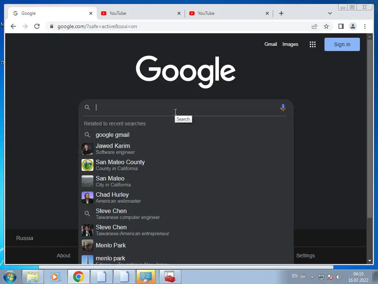Open the Gmail link
378x284 pixels.
271,44
